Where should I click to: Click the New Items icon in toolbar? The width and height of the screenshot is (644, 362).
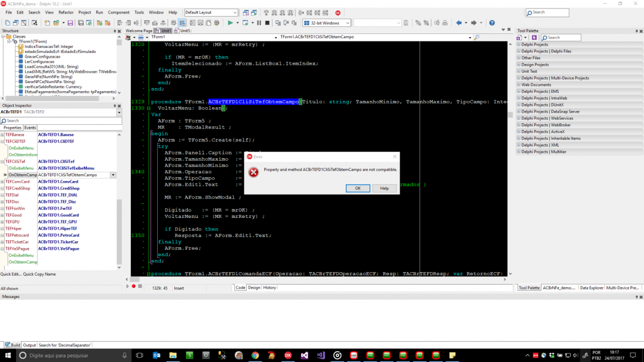pyautogui.click(x=47, y=23)
